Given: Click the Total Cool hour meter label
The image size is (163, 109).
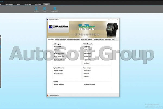Looking at the screenshot, I should pyautogui.click(x=86, y=74).
